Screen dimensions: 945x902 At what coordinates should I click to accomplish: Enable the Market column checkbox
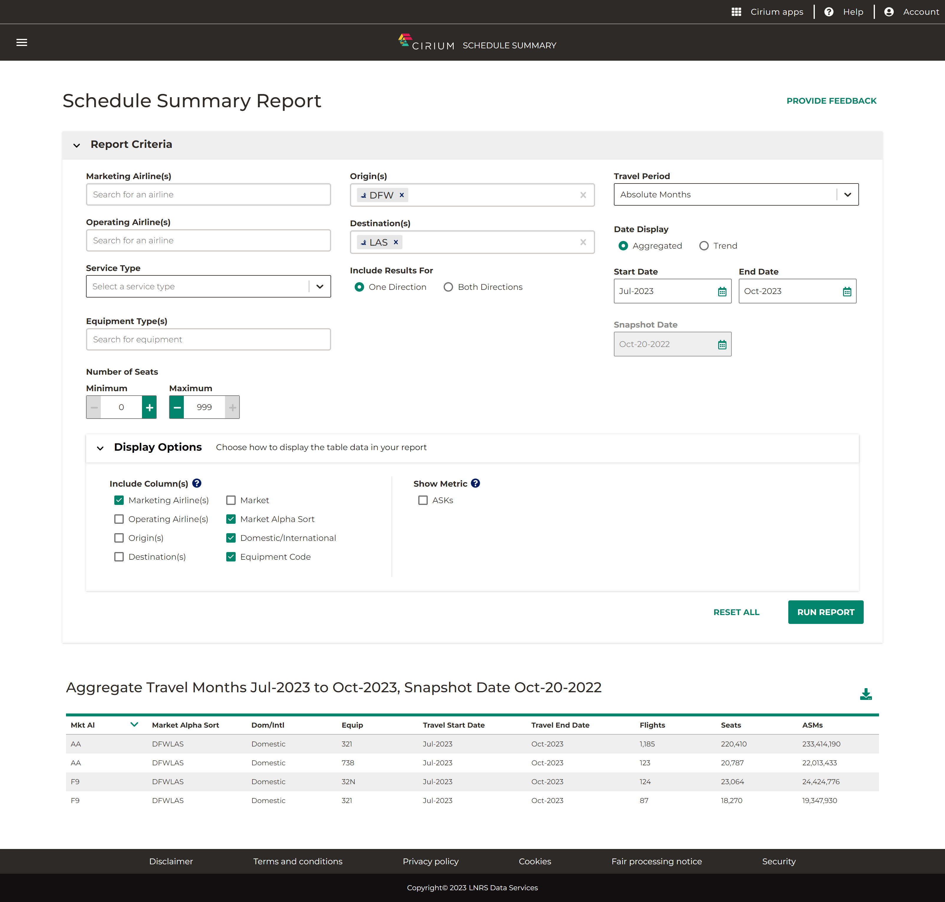pyautogui.click(x=231, y=500)
